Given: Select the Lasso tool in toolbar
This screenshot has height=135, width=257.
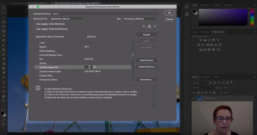Looking at the screenshot, I should 4,17.
